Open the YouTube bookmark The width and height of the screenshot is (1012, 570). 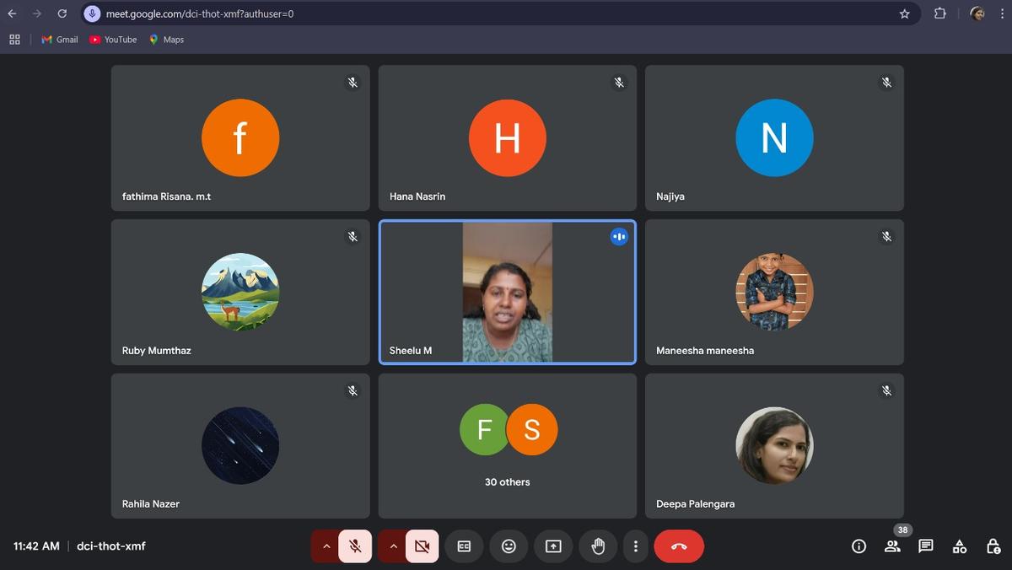(x=113, y=40)
